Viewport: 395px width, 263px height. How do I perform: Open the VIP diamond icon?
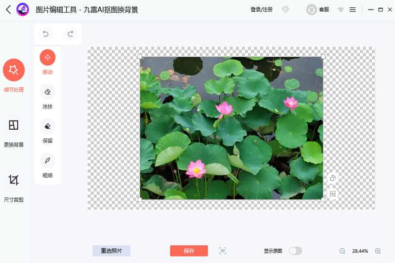tap(285, 9)
